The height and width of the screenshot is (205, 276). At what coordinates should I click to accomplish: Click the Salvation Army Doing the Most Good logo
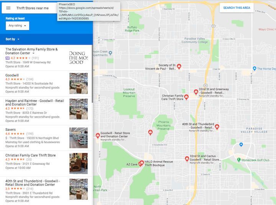point(79,58)
